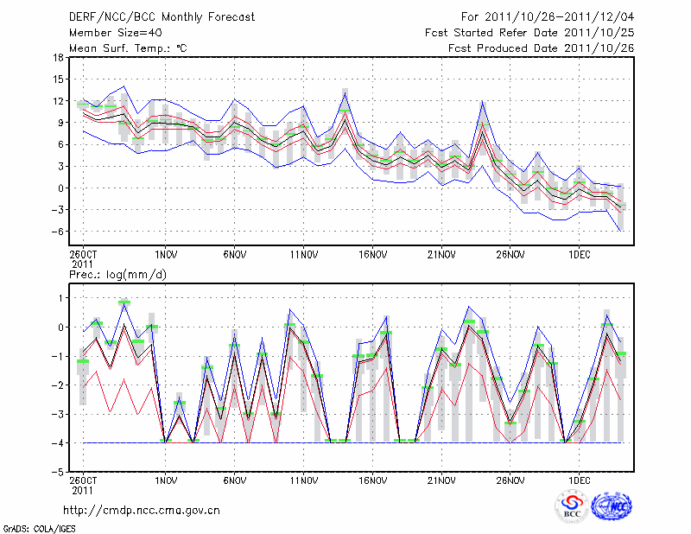Click the blue NCC logo
This screenshot has height=534, width=691.
coord(612,506)
